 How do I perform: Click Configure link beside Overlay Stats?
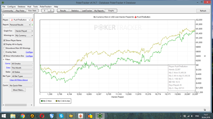point(29,52)
